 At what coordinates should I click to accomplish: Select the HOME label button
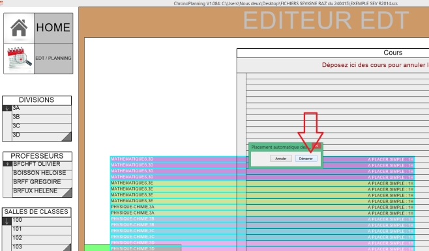53,28
